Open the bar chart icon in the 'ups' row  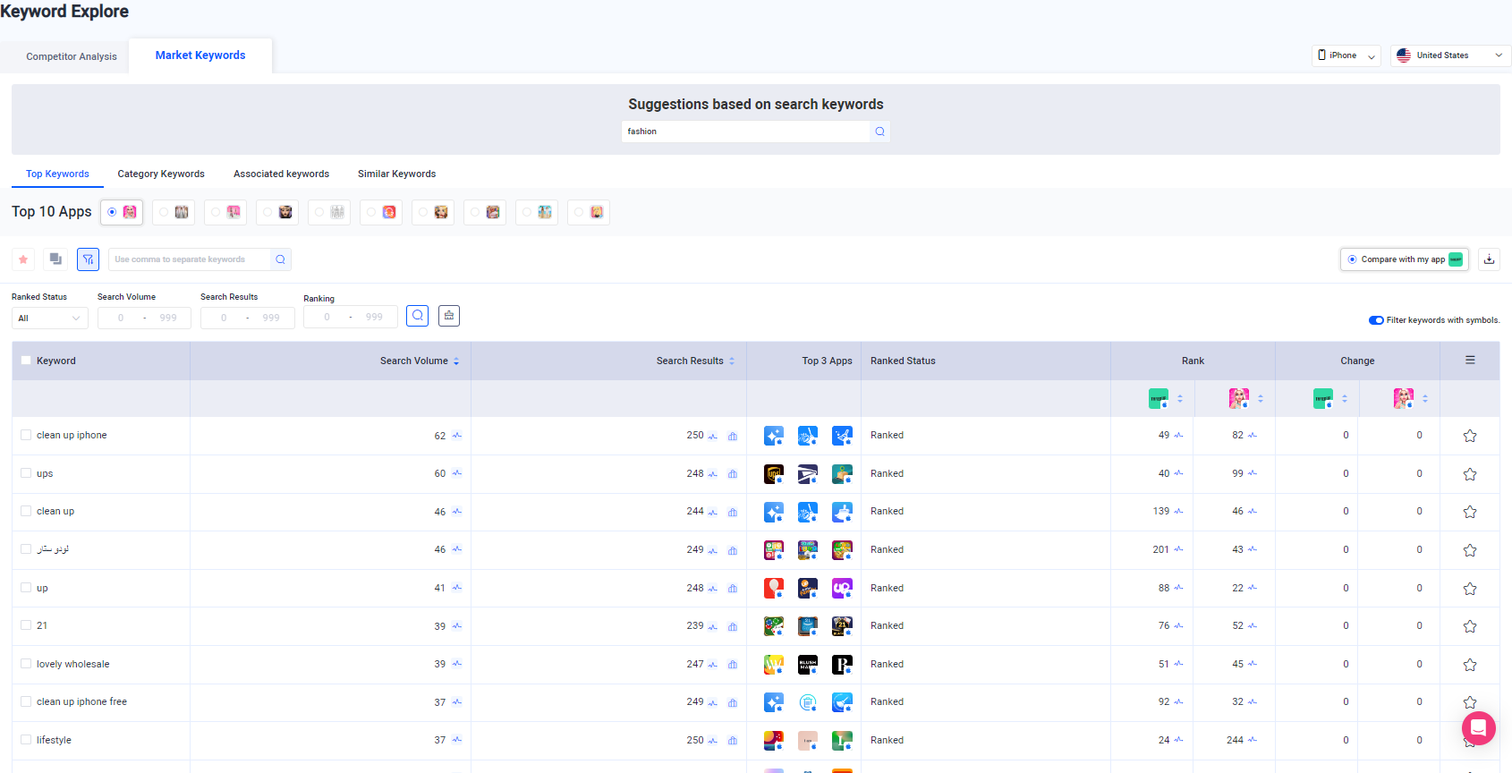tap(733, 474)
